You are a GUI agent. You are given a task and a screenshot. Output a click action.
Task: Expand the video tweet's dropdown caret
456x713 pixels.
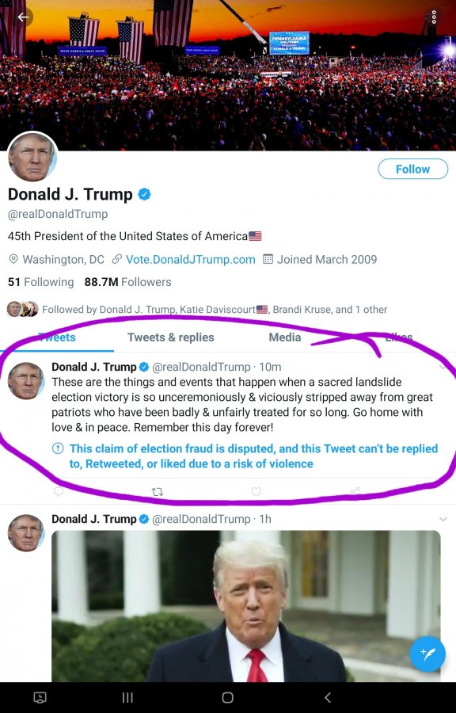click(443, 519)
